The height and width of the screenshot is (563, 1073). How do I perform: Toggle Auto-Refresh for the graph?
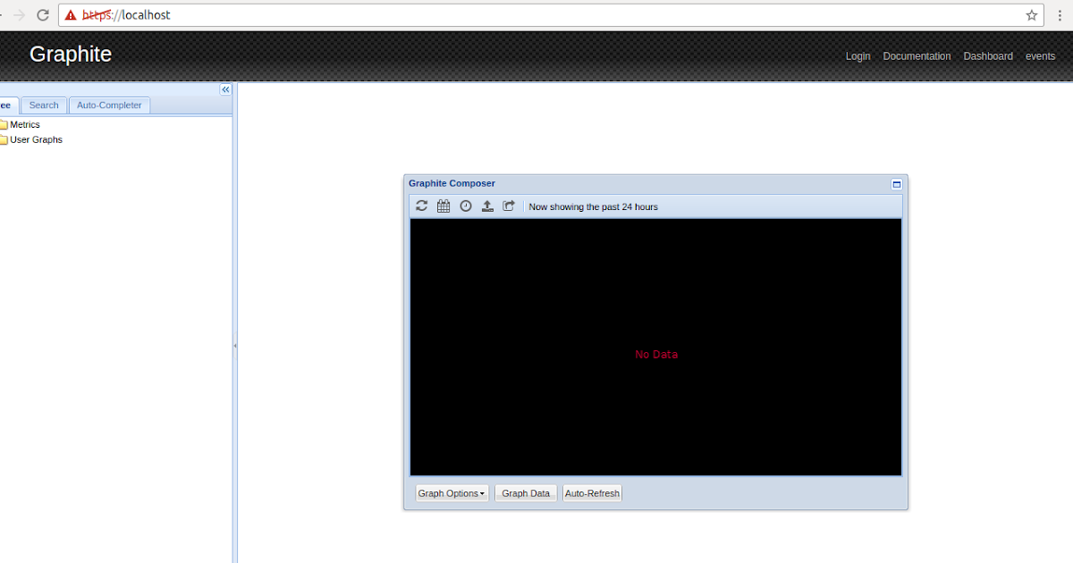592,492
